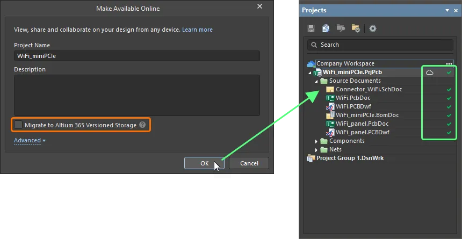This screenshot has height=239, width=462.
Task: Click Cancel in Make Available Online dialog
Action: pos(249,163)
